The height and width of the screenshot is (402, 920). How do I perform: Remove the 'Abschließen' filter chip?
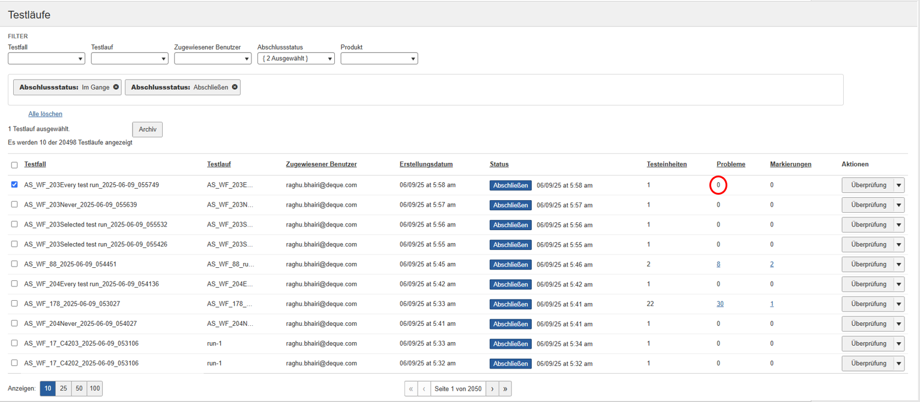coord(235,87)
